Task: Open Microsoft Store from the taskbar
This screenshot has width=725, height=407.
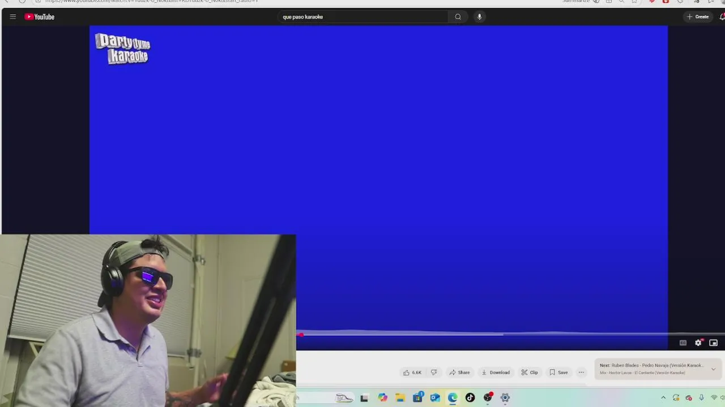Action: pyautogui.click(x=417, y=398)
